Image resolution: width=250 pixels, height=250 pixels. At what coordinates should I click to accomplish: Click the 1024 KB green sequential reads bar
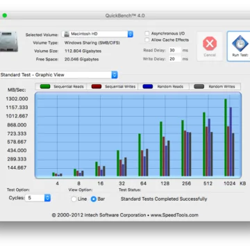tap(226, 137)
